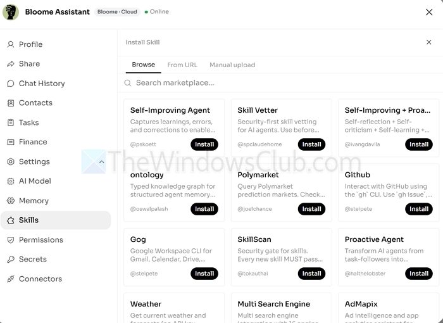The width and height of the screenshot is (443, 323).
Task: Click the Tasks clipboard icon
Action: click(x=11, y=122)
